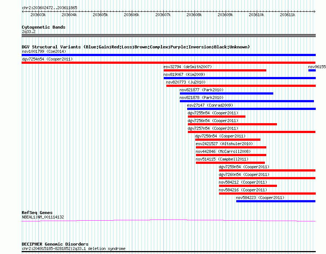
Task: Select the dgv7254n54 (Cooper2011) red loss bar
Action: coord(168,63)
